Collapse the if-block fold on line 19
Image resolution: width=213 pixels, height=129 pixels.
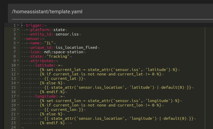point(18,105)
